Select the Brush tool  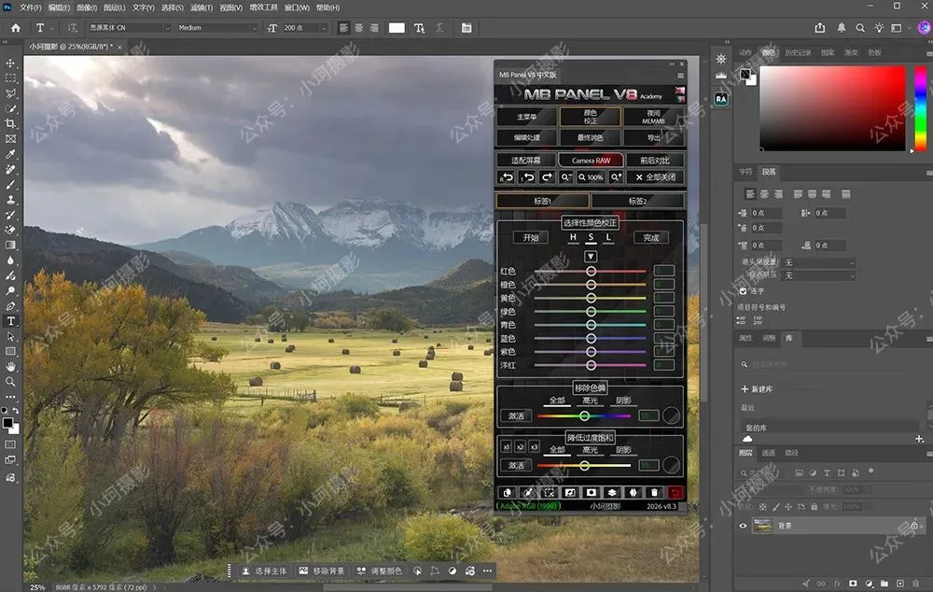tap(10, 185)
